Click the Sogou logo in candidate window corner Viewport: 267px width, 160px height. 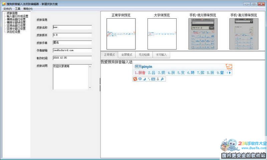(x=229, y=67)
